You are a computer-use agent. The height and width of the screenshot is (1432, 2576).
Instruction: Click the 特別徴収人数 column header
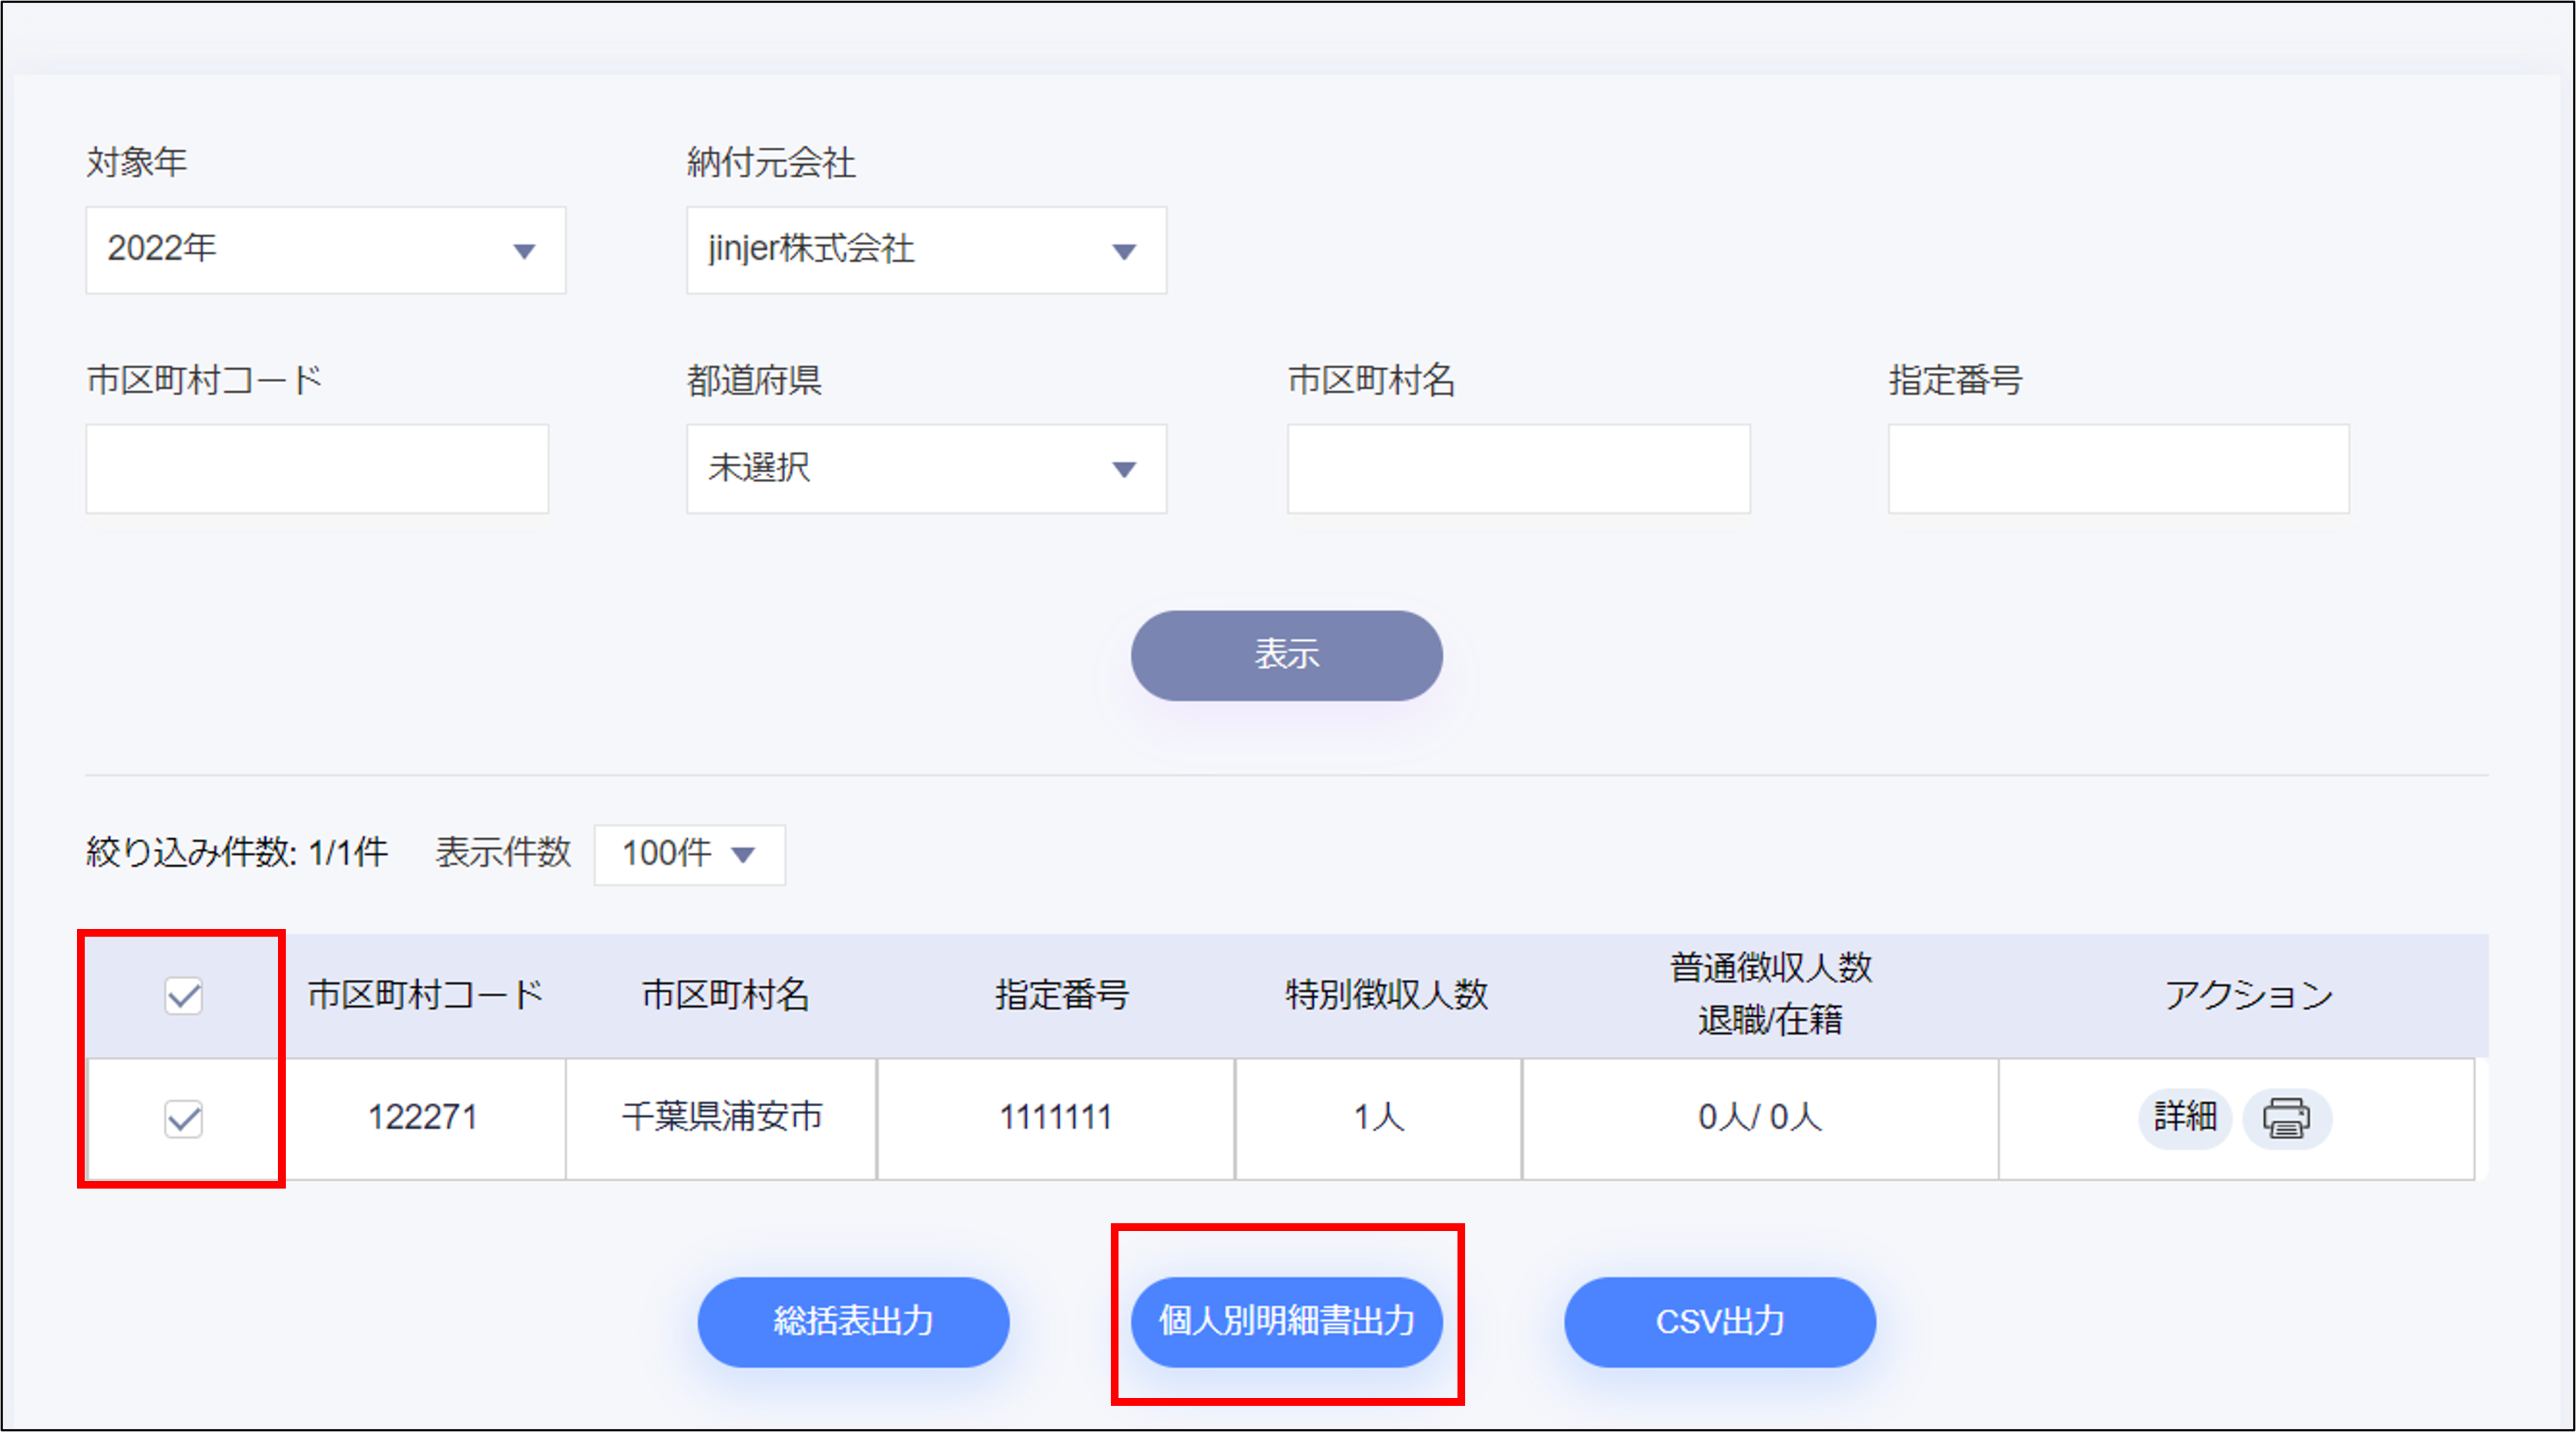coord(1386,995)
